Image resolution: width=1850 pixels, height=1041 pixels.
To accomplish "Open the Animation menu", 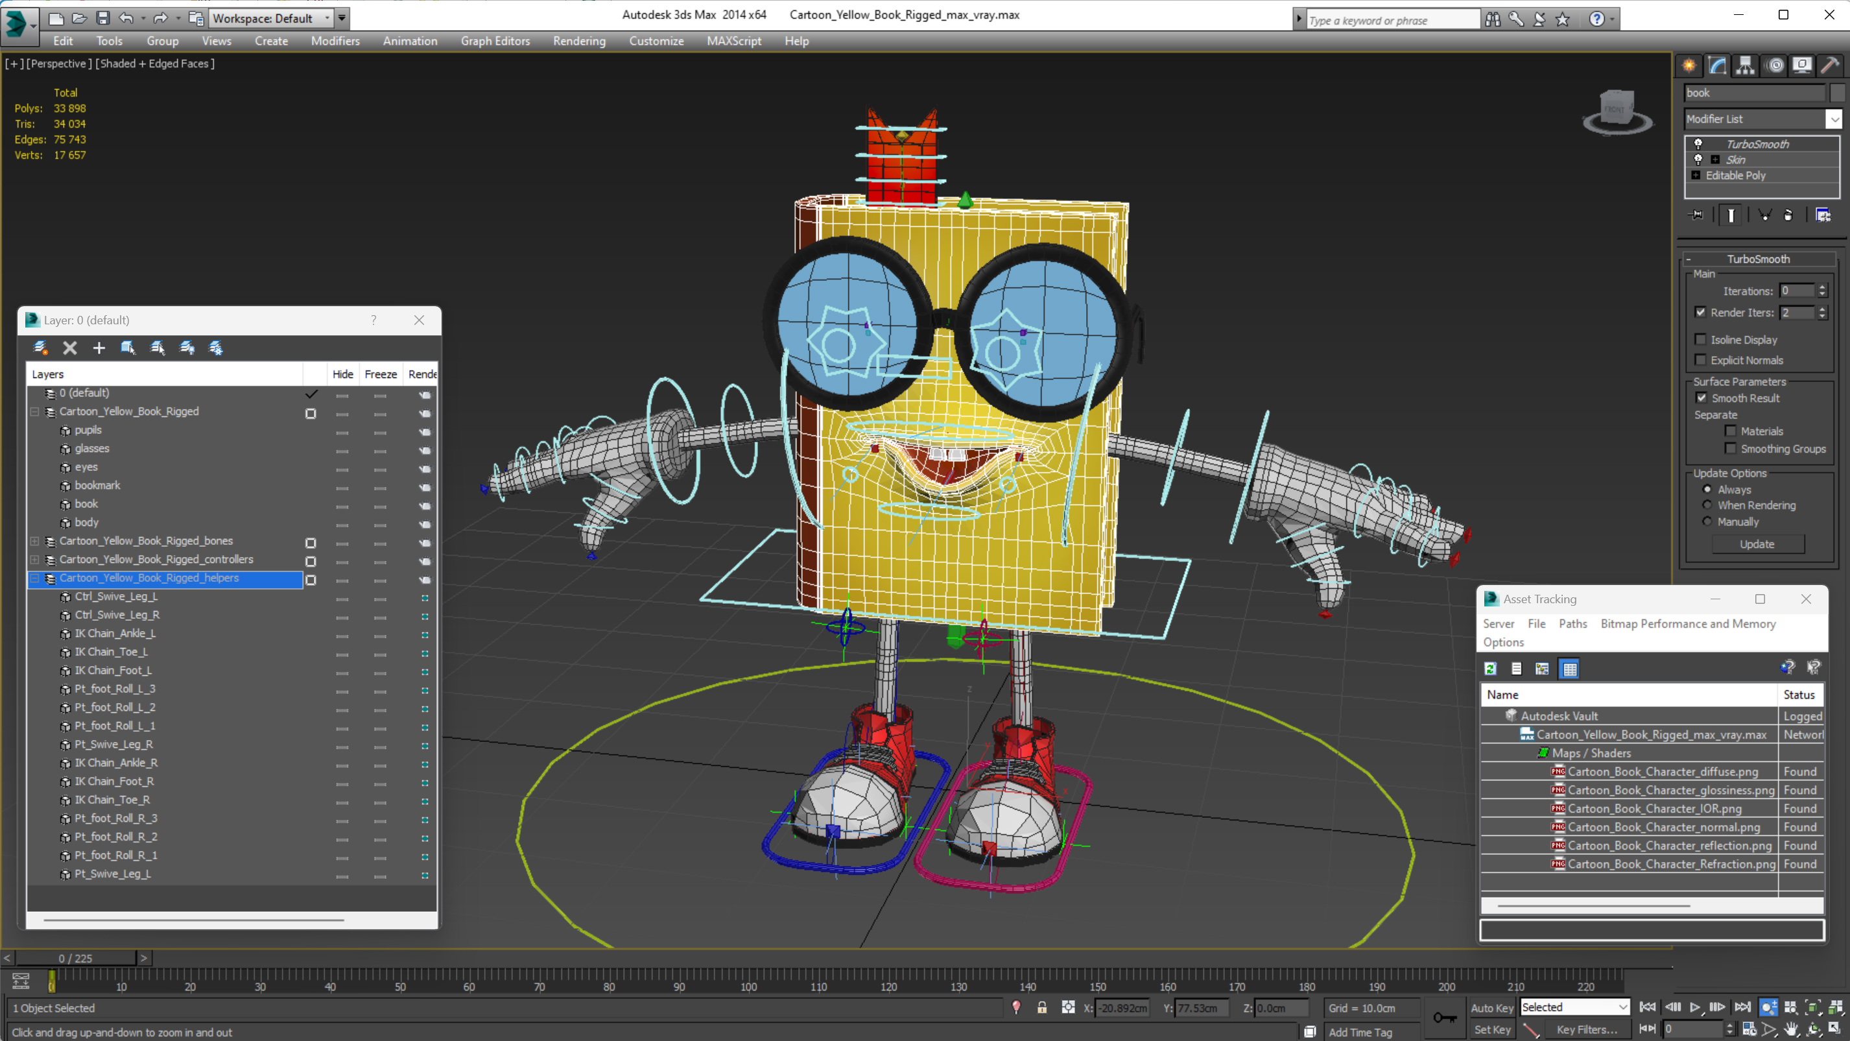I will pos(409,41).
